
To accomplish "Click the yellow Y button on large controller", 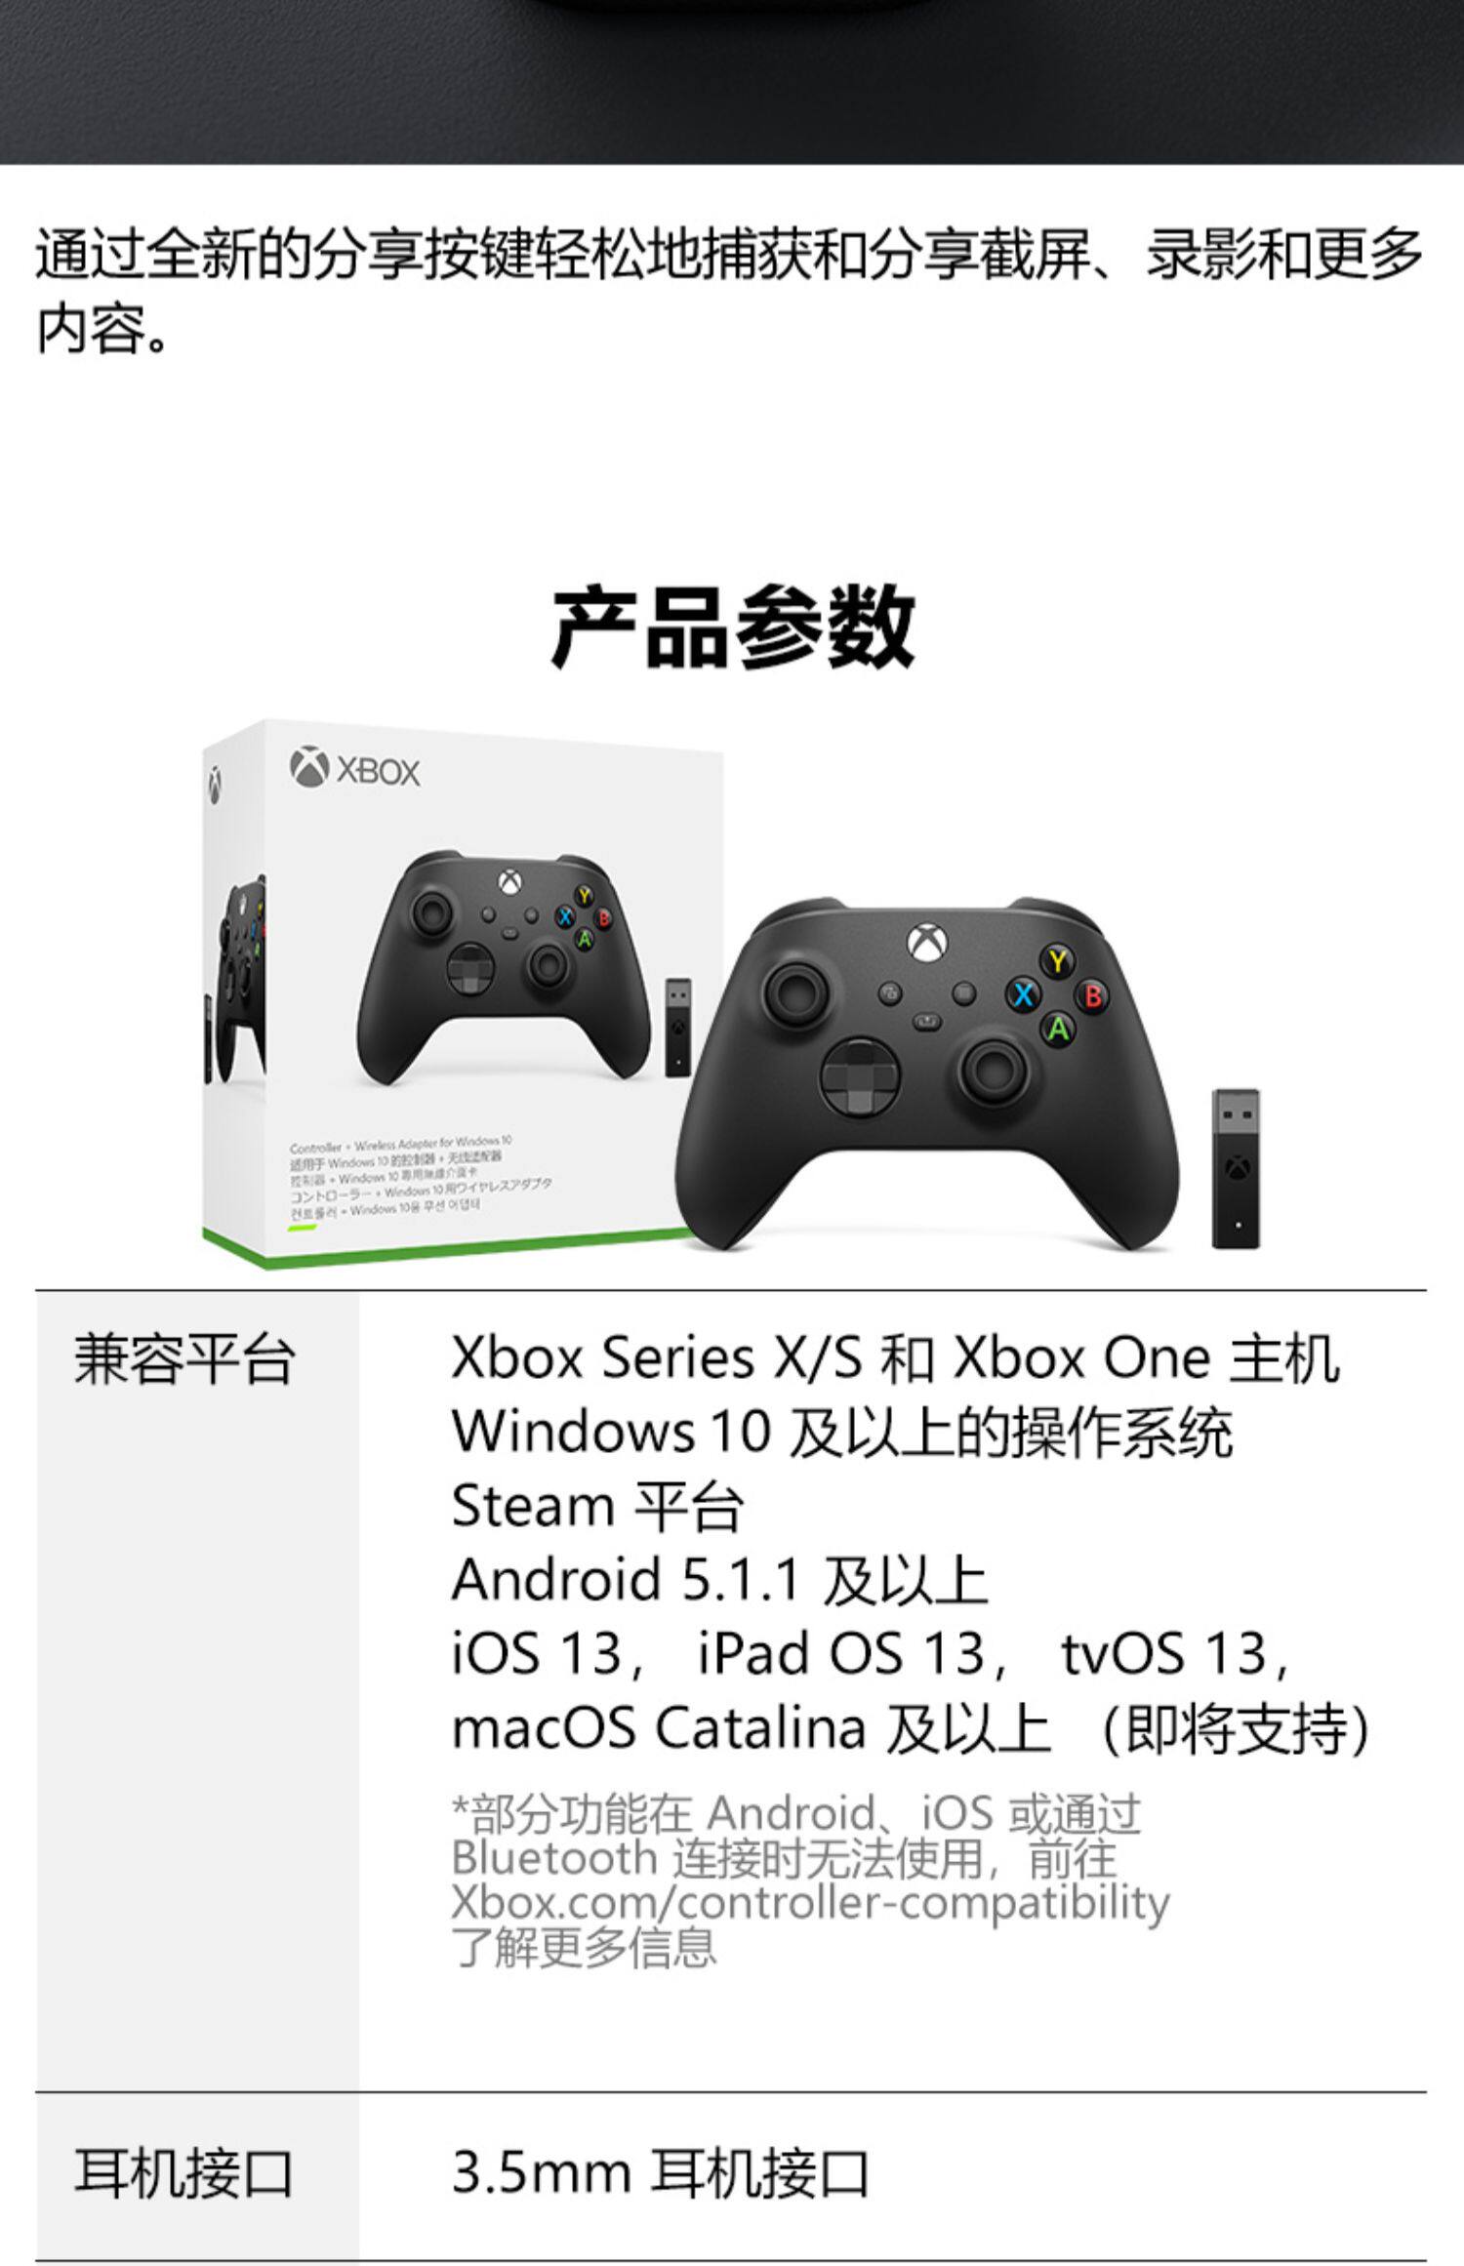I will click(1057, 962).
